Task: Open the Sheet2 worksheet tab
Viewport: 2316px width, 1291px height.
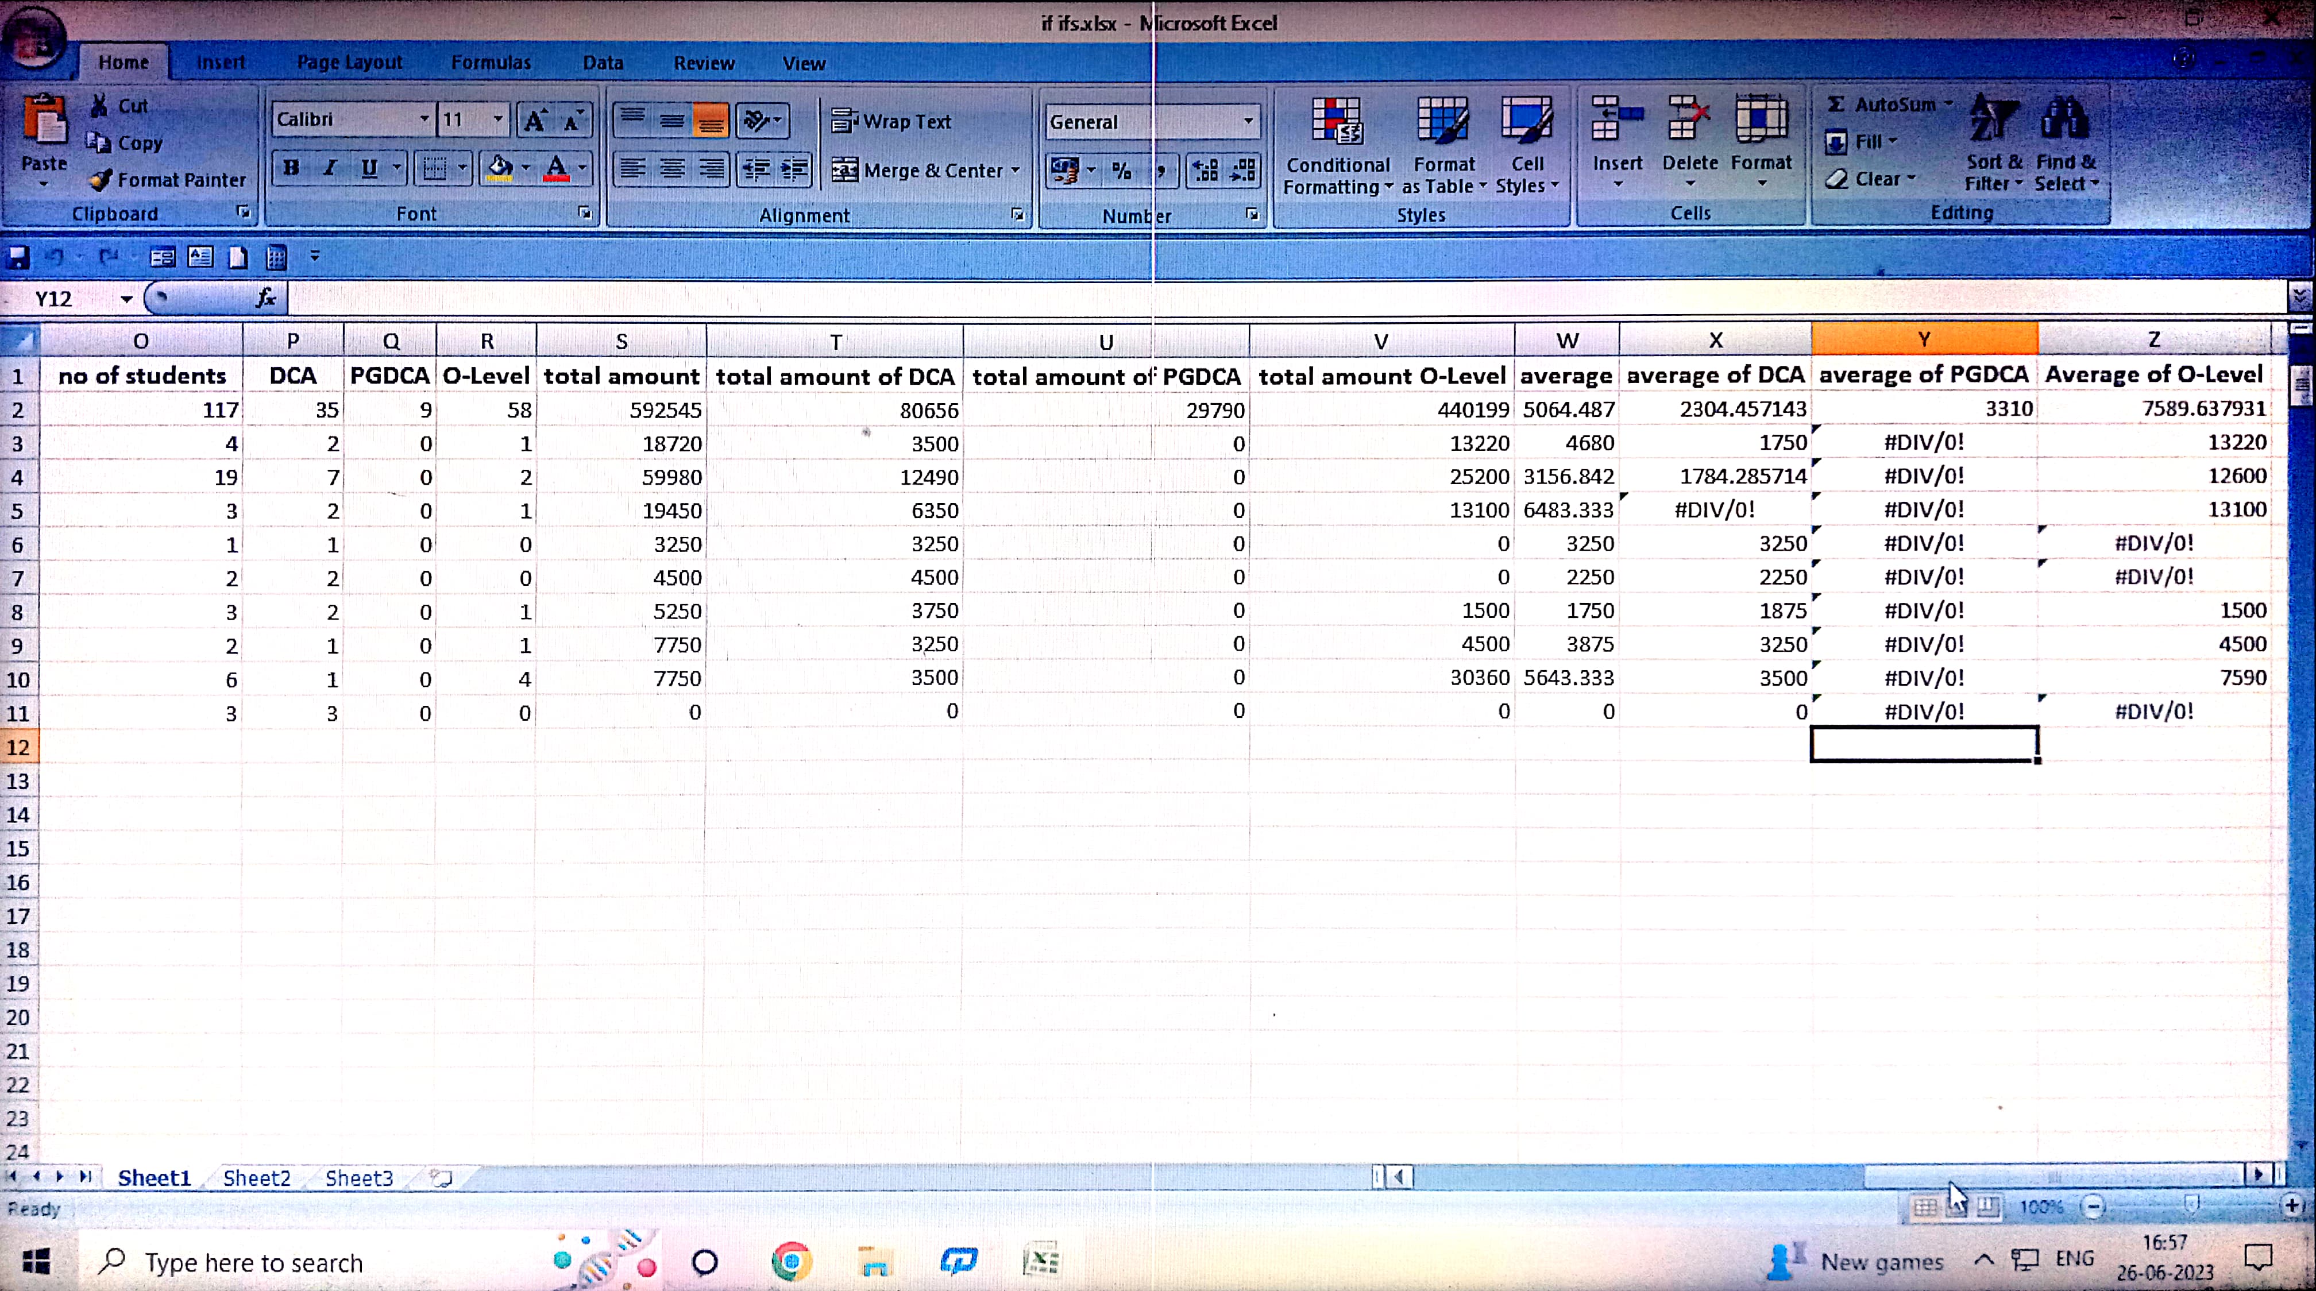Action: (256, 1178)
